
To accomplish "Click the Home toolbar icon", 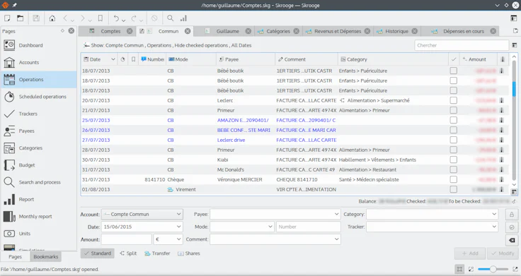I will (52, 18).
